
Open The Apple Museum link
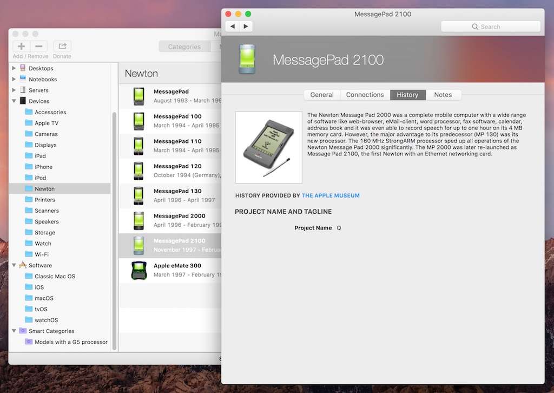click(331, 195)
